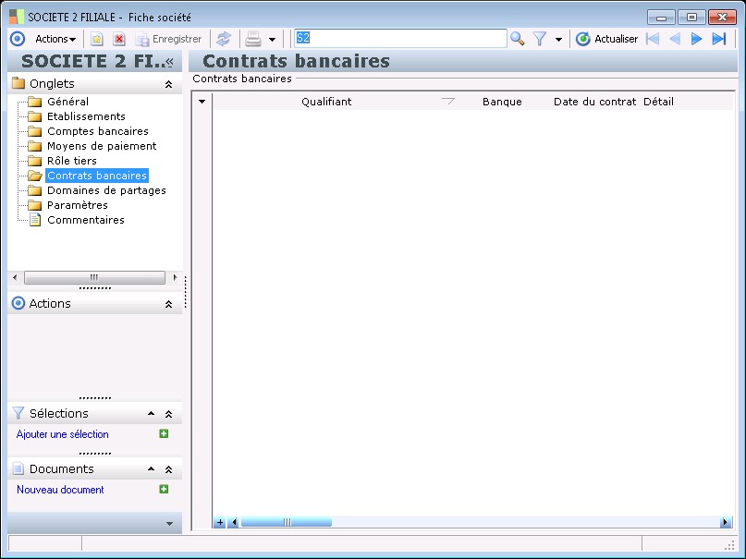Go to the previous record arrow
The height and width of the screenshot is (559, 746).
coord(675,39)
